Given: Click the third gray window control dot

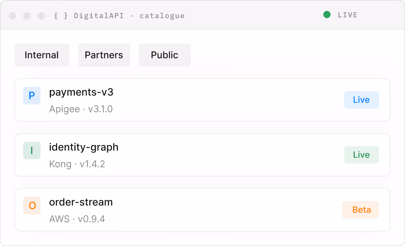Looking at the screenshot, I should pyautogui.click(x=41, y=16).
